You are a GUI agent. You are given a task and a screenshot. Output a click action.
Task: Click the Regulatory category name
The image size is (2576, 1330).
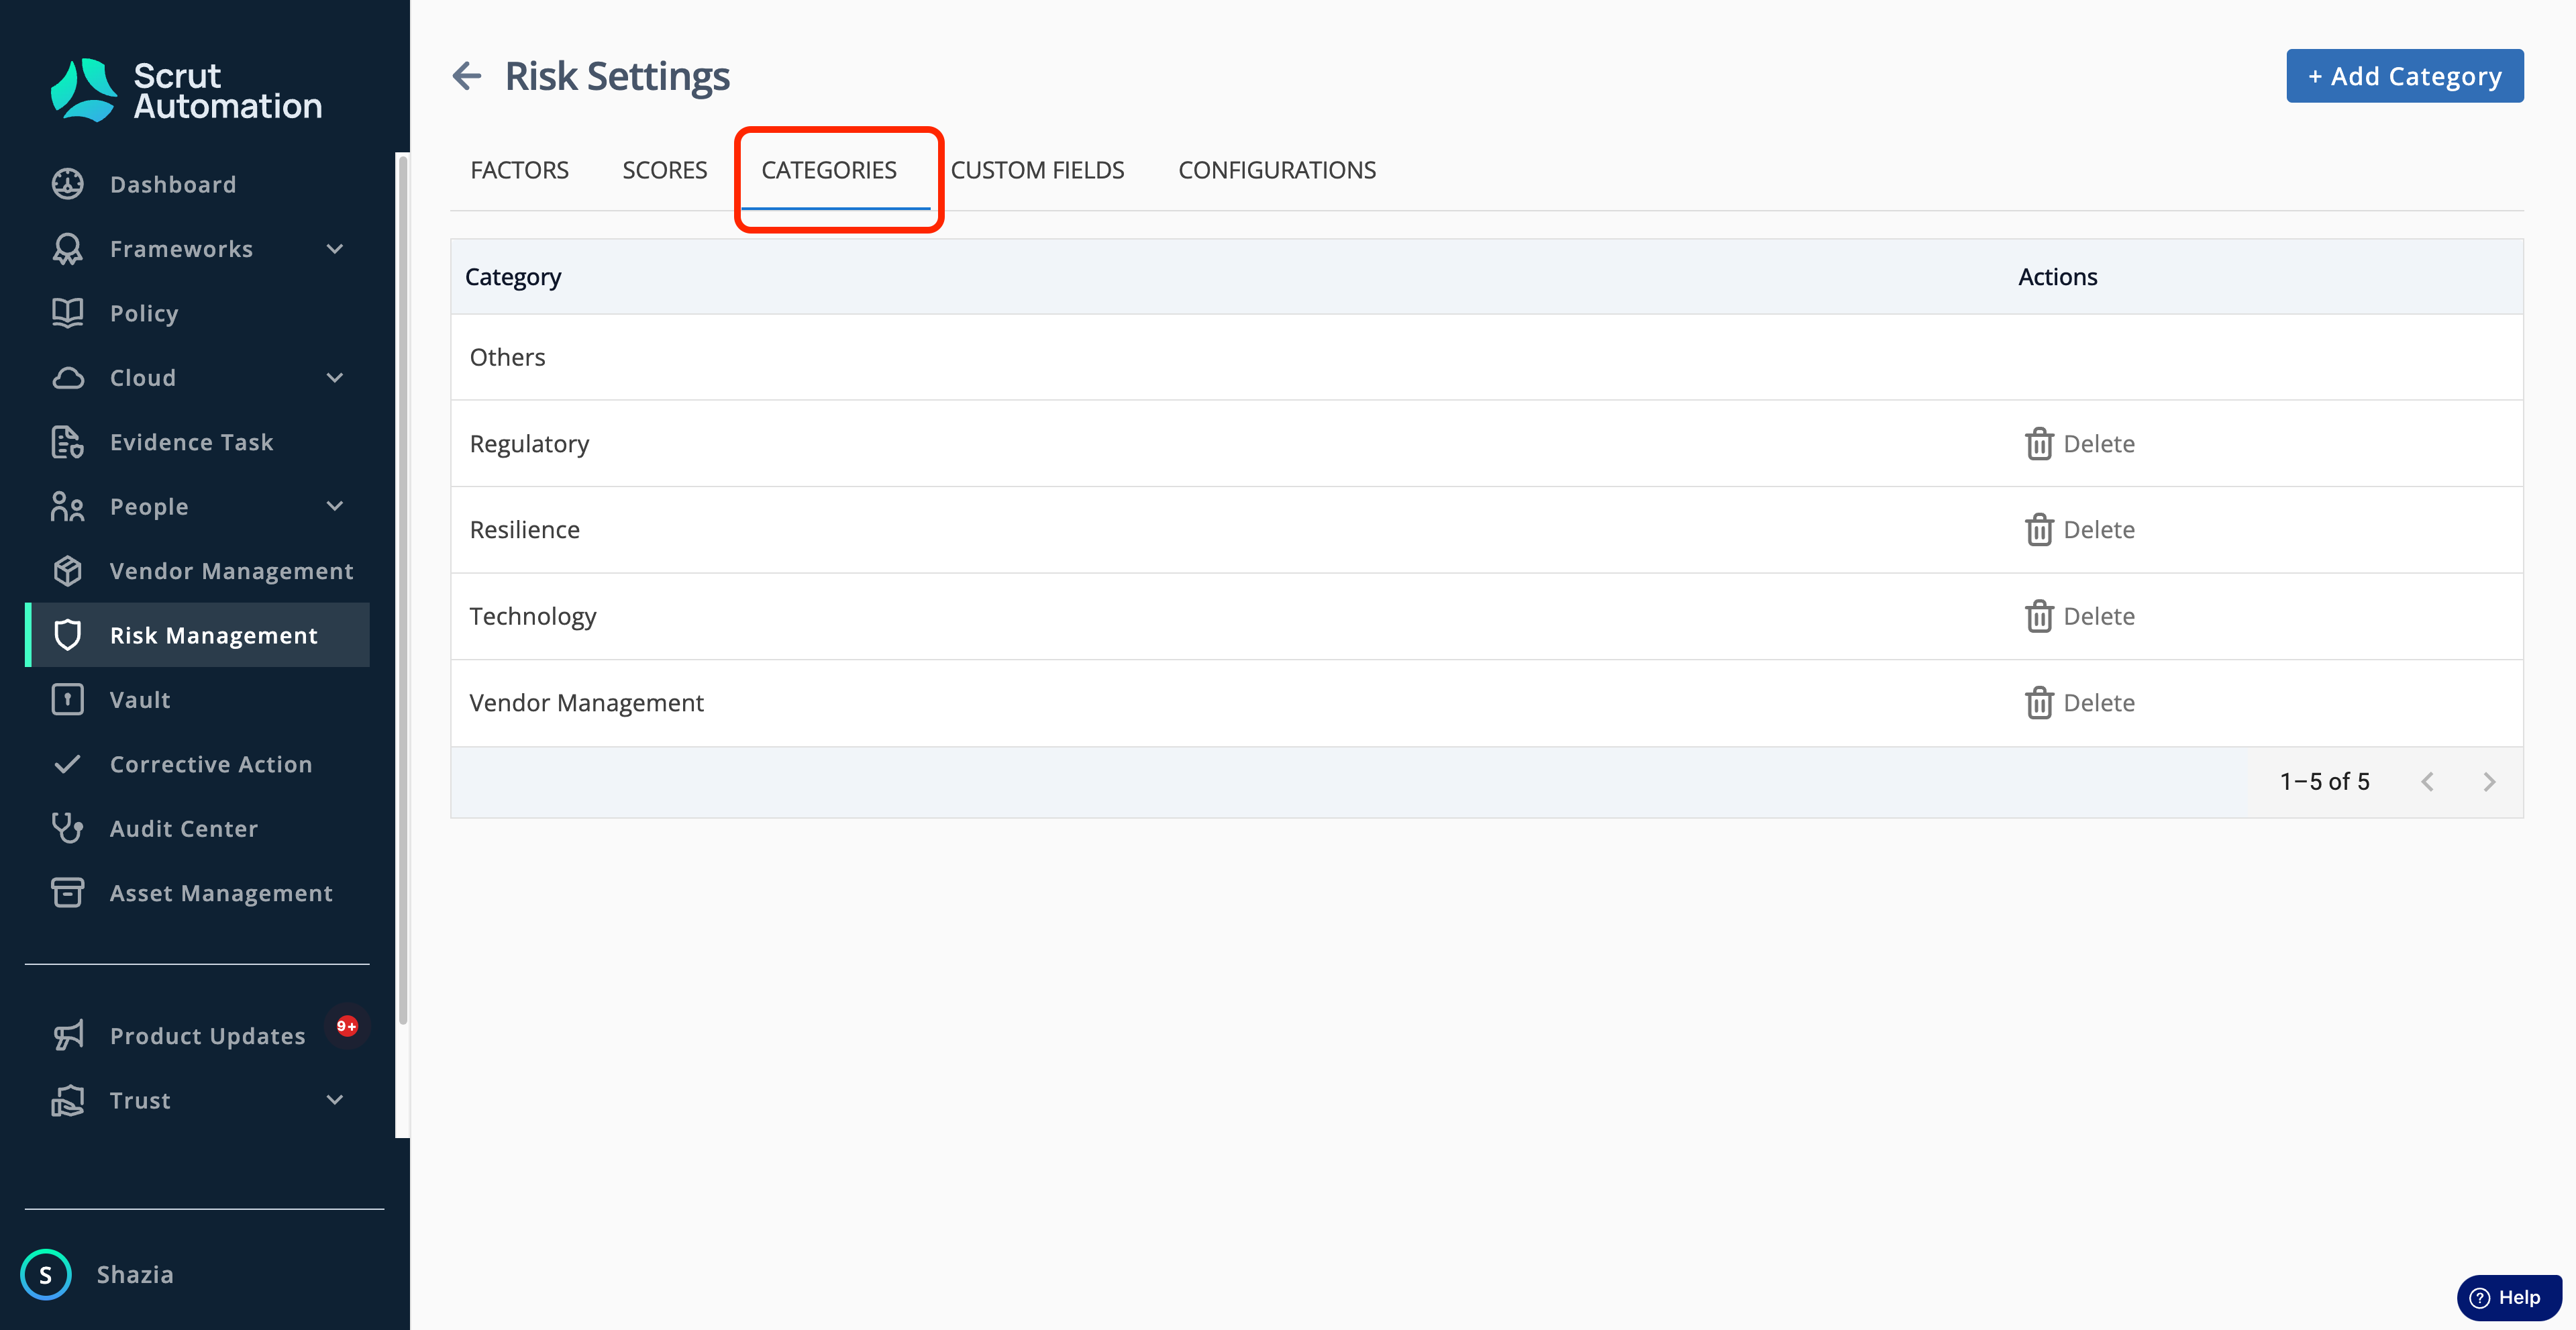(x=529, y=444)
